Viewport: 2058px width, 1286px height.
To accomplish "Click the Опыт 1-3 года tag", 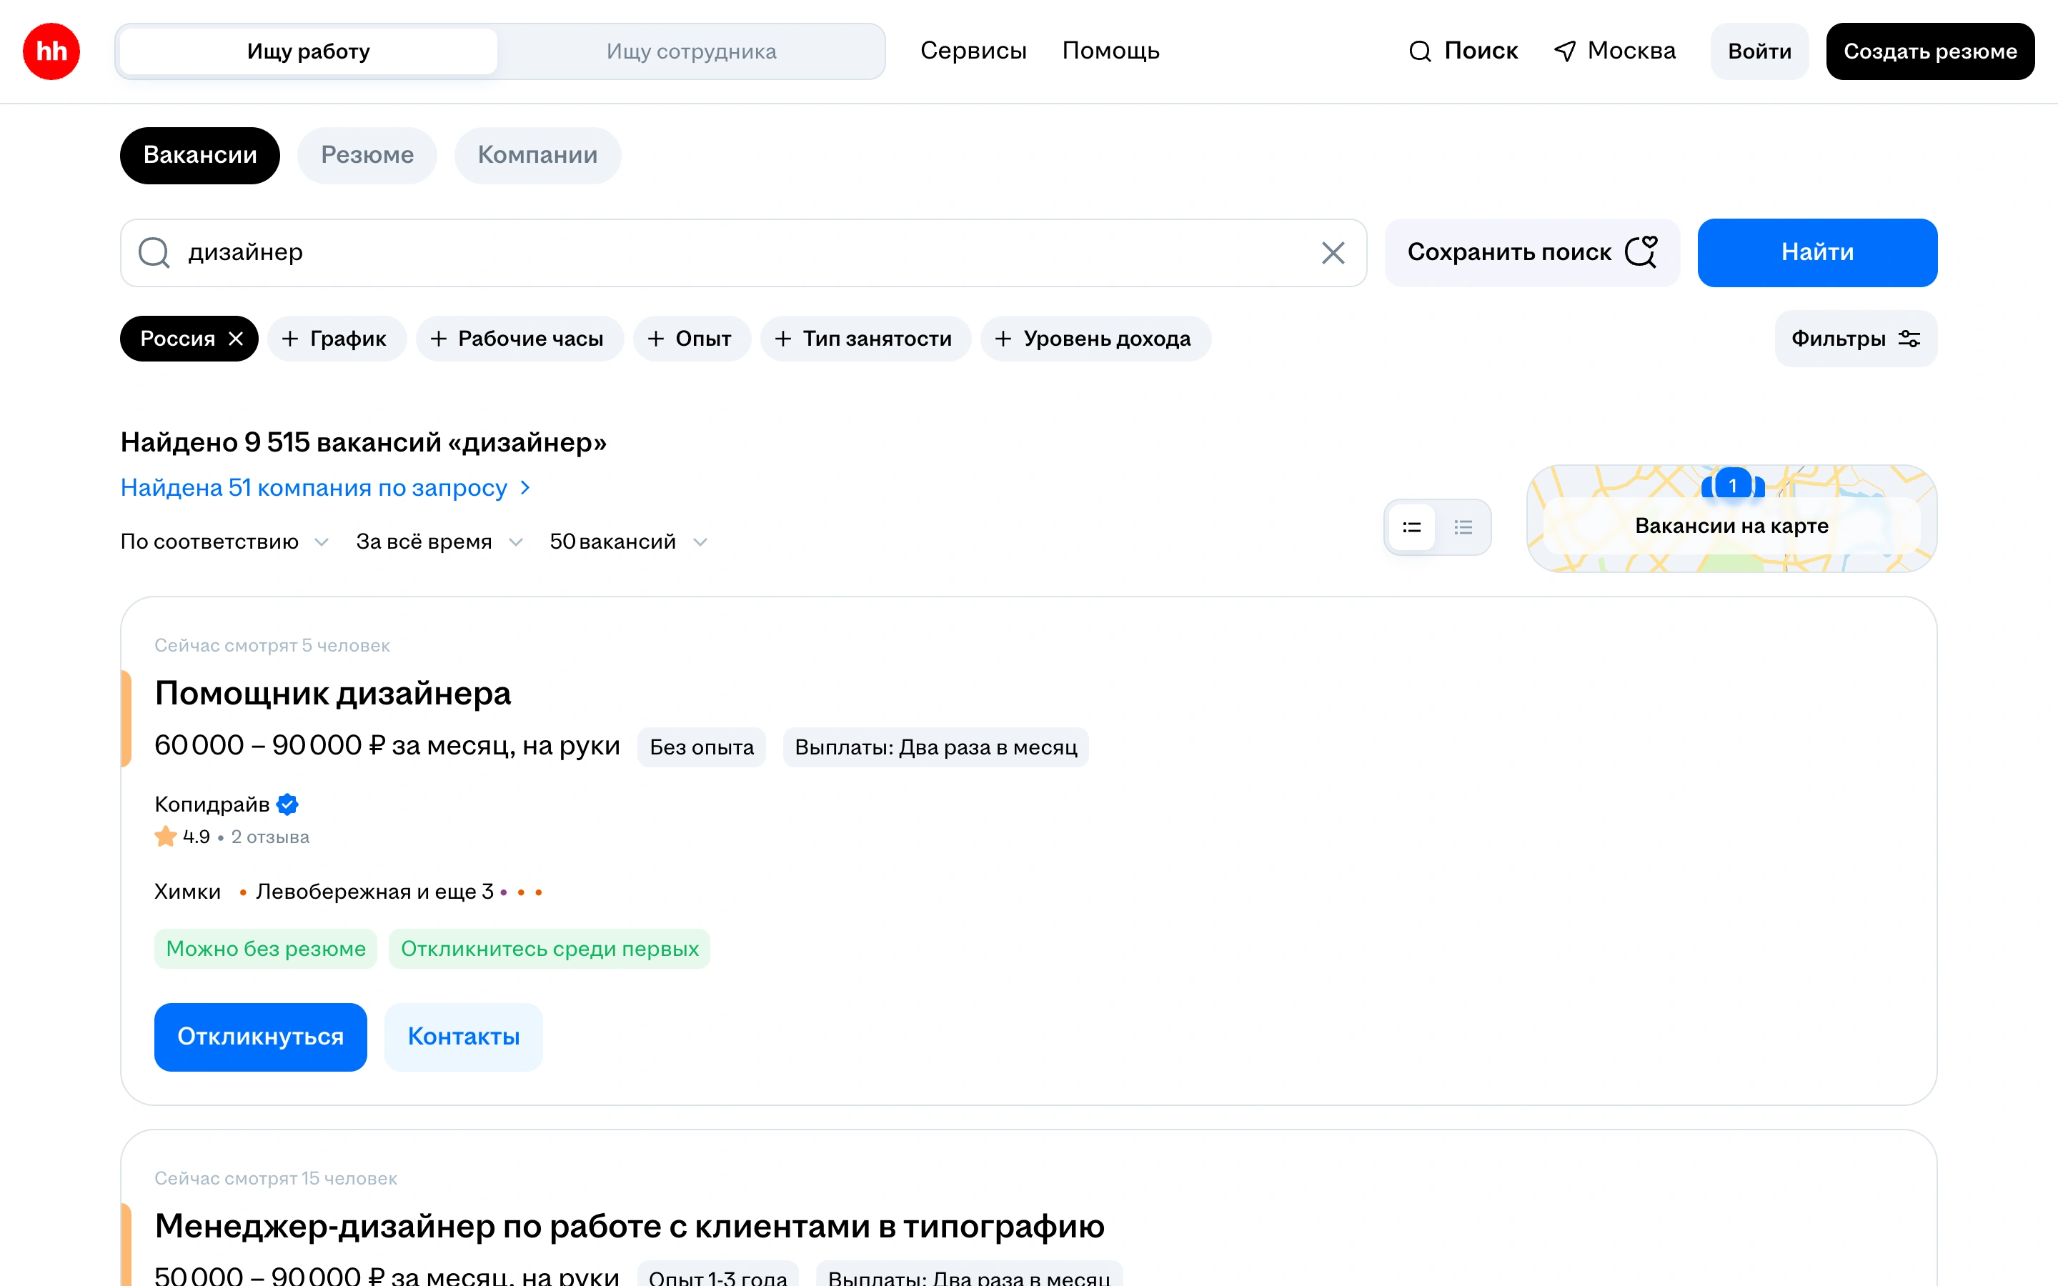I will point(717,1276).
